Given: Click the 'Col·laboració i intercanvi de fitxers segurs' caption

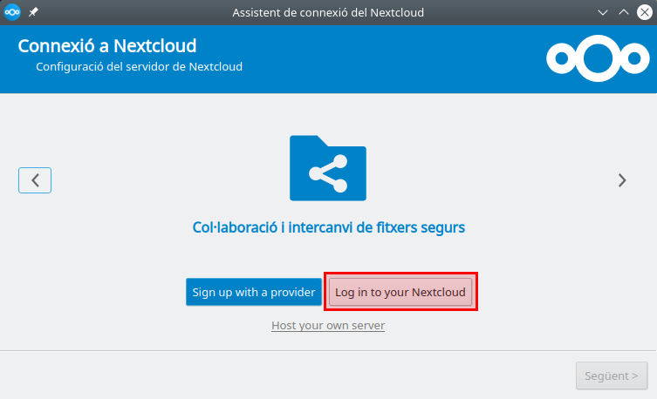Looking at the screenshot, I should point(328,227).
